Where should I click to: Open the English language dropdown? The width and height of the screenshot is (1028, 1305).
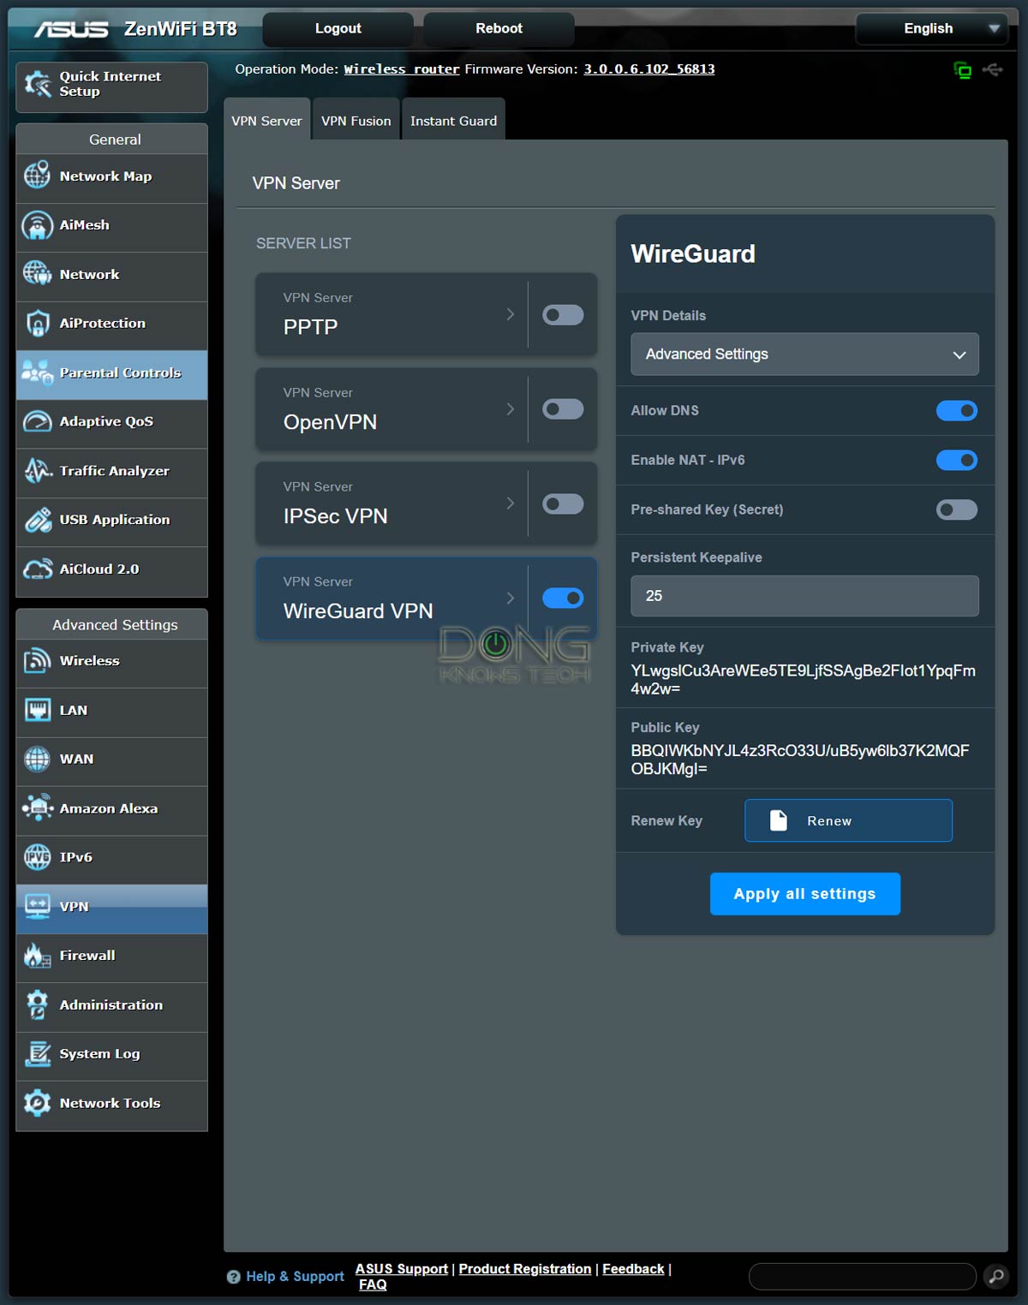click(931, 28)
